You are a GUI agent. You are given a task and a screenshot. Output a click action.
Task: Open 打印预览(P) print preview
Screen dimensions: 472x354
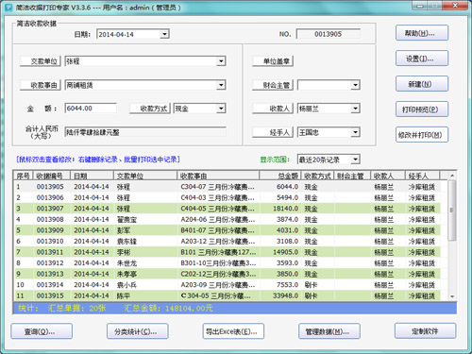tap(422, 110)
